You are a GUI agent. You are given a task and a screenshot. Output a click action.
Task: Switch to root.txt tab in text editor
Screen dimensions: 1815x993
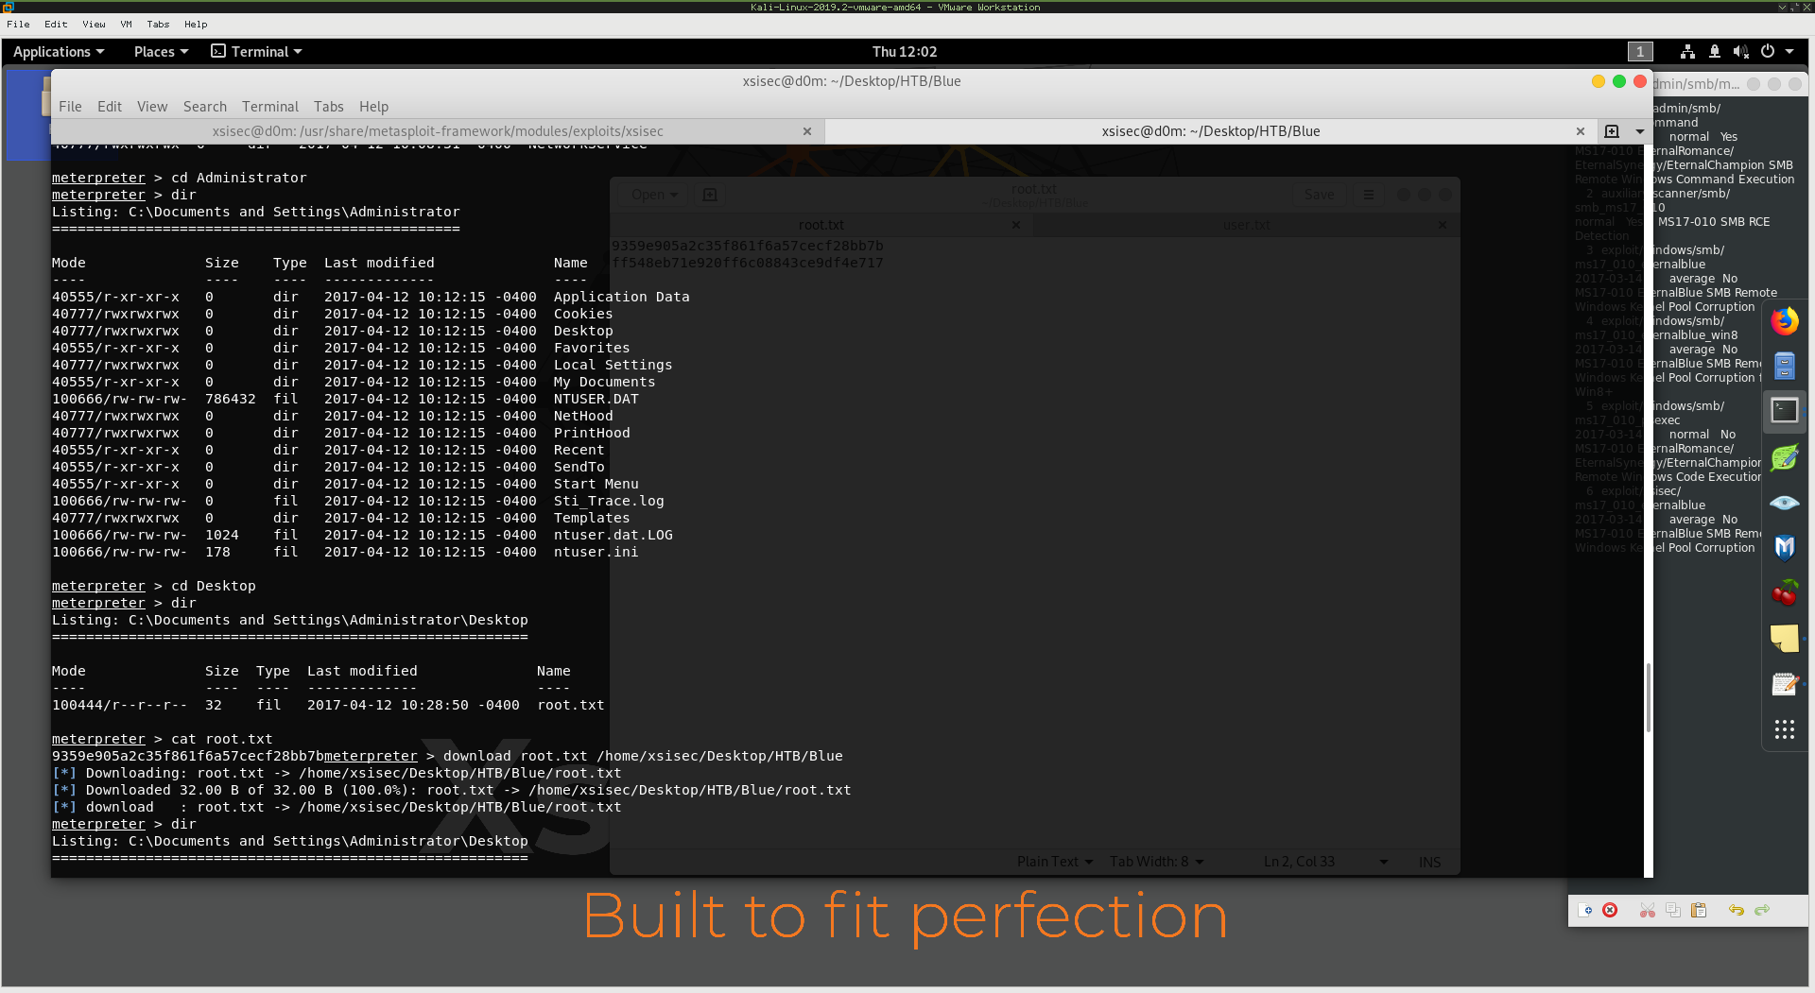click(x=821, y=225)
